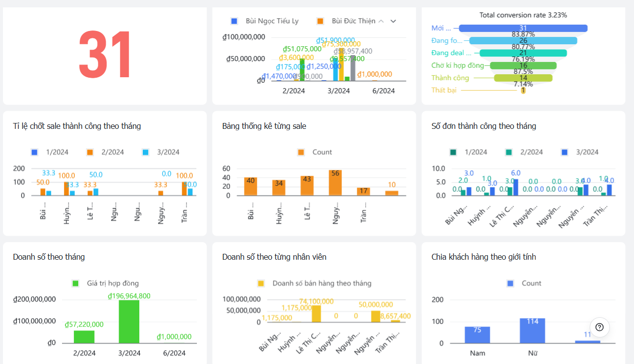Toggle 2/2024 legend in Số đơn thành công chart
This screenshot has height=364, width=634.
(524, 152)
